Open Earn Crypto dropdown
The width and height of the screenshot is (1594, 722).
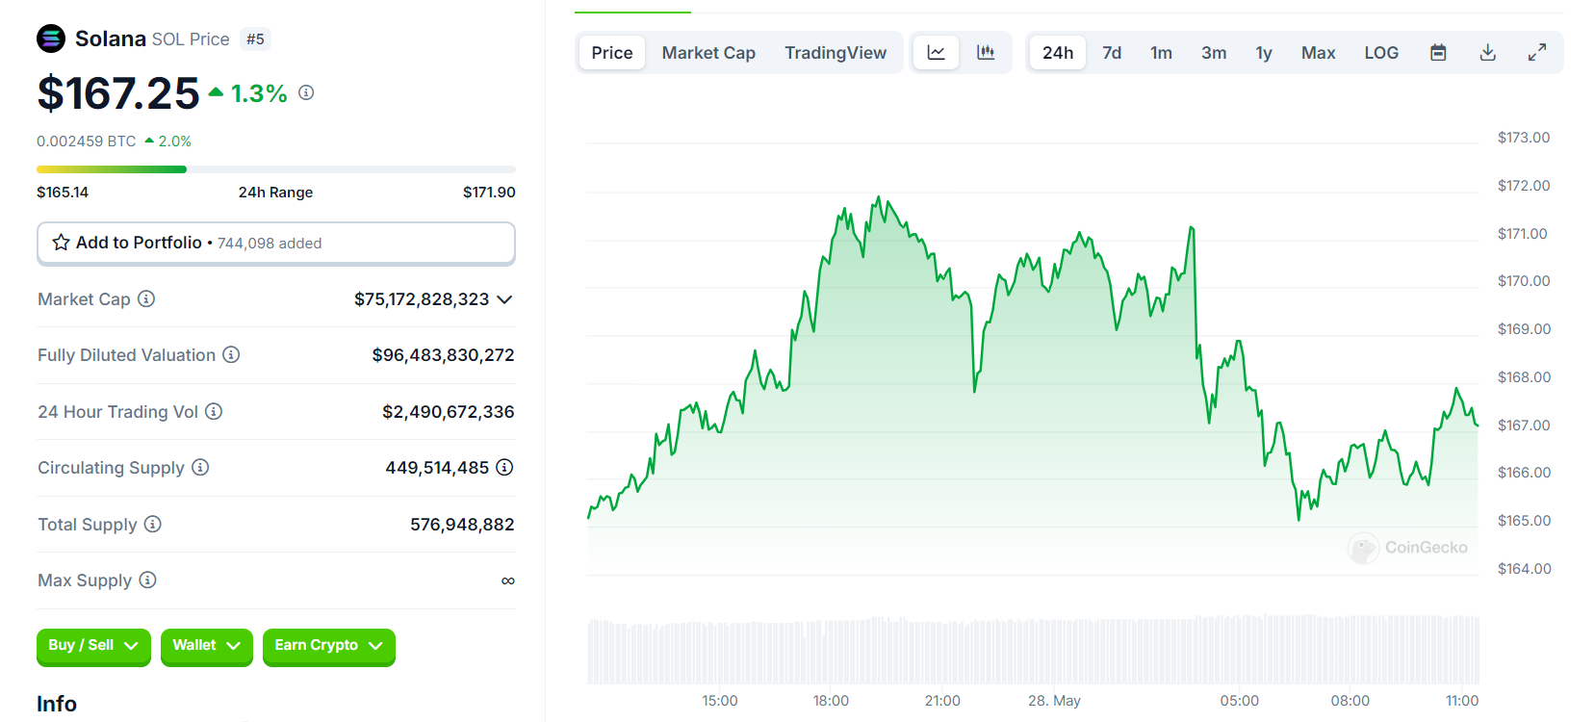(328, 646)
